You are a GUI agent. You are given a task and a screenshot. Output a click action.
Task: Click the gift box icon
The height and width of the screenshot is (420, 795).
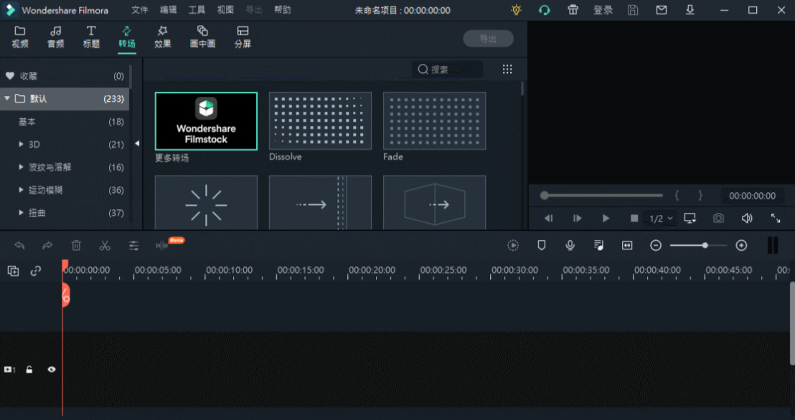click(573, 10)
